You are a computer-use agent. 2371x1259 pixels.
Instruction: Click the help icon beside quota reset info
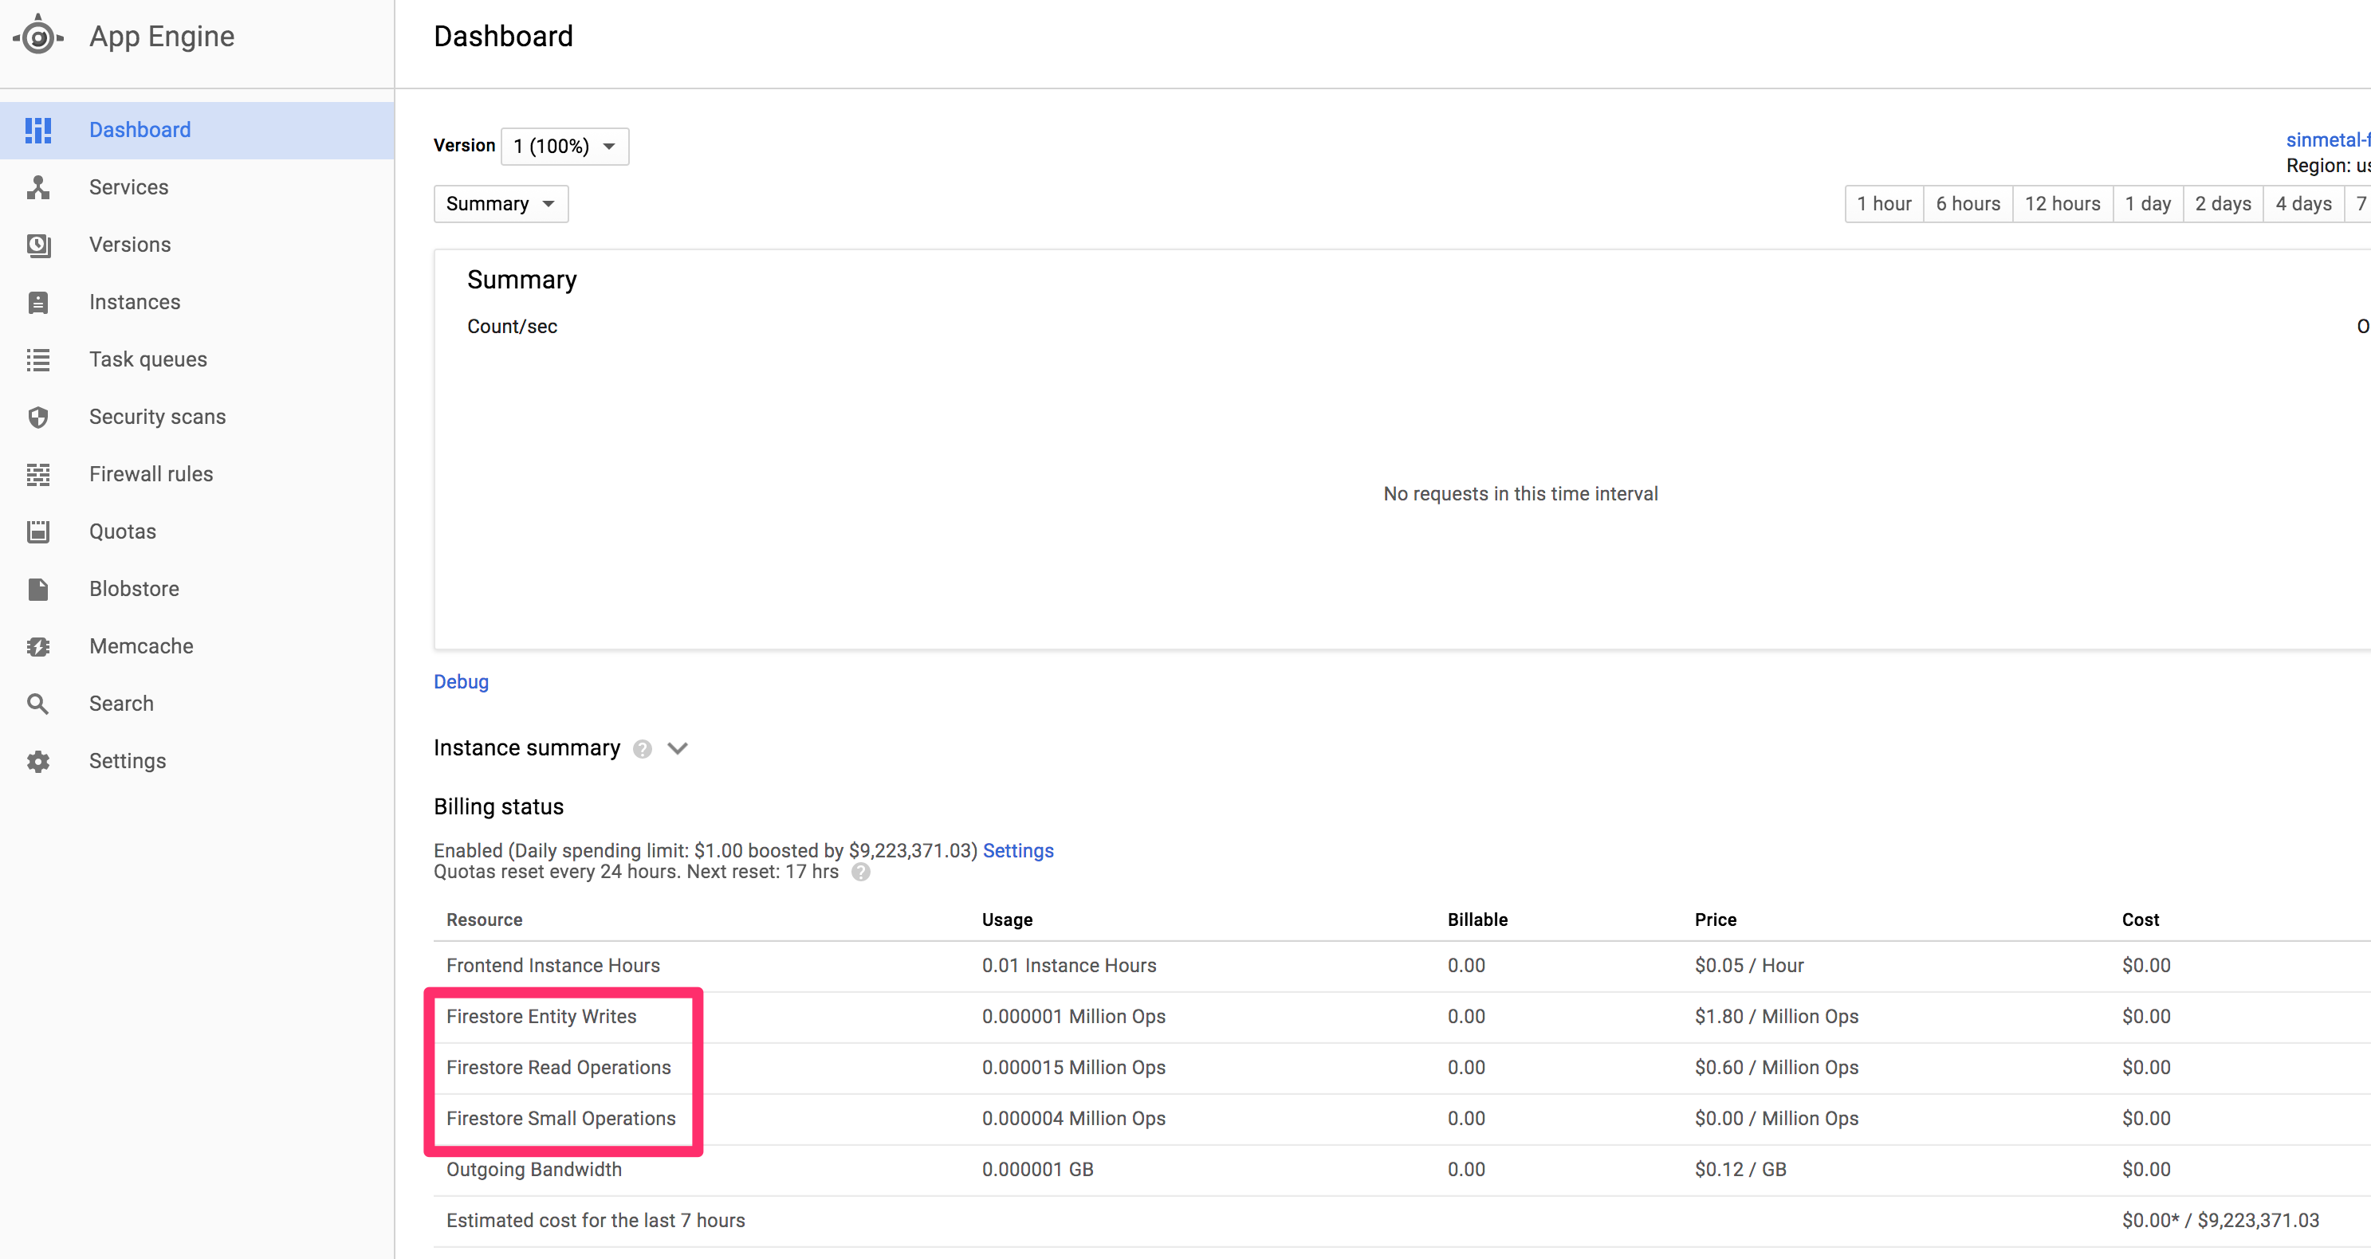point(862,872)
